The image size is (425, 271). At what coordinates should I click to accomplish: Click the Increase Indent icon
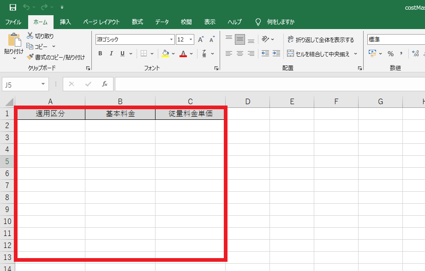point(276,53)
